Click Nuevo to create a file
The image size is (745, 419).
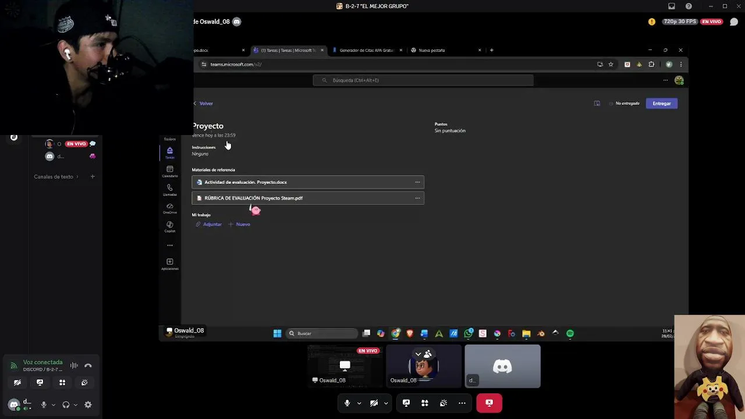(239, 224)
